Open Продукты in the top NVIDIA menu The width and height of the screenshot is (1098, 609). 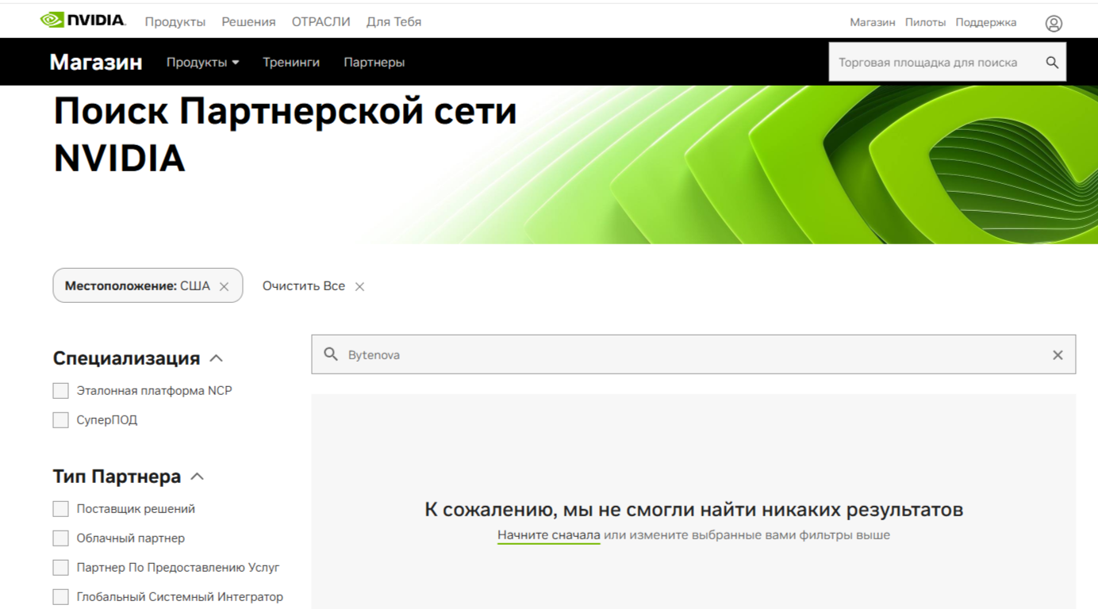click(x=175, y=22)
